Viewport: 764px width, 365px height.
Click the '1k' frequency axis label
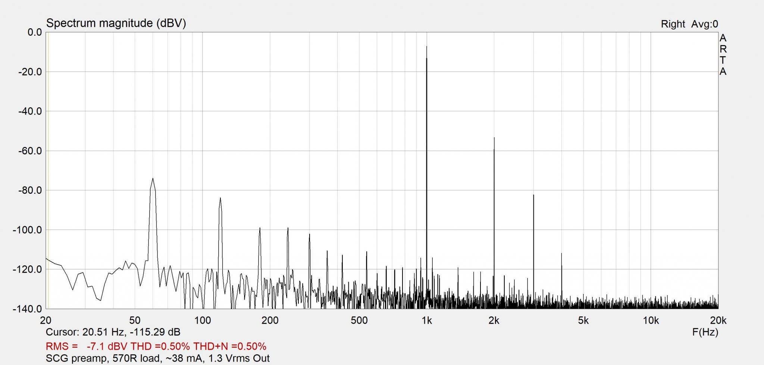[x=427, y=320]
